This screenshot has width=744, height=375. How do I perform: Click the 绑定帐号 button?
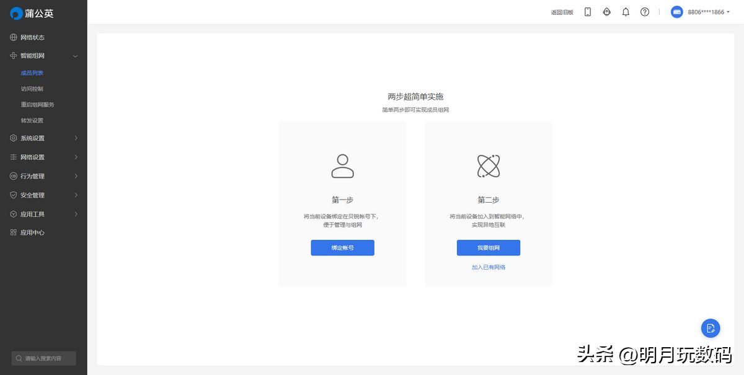[x=342, y=248]
